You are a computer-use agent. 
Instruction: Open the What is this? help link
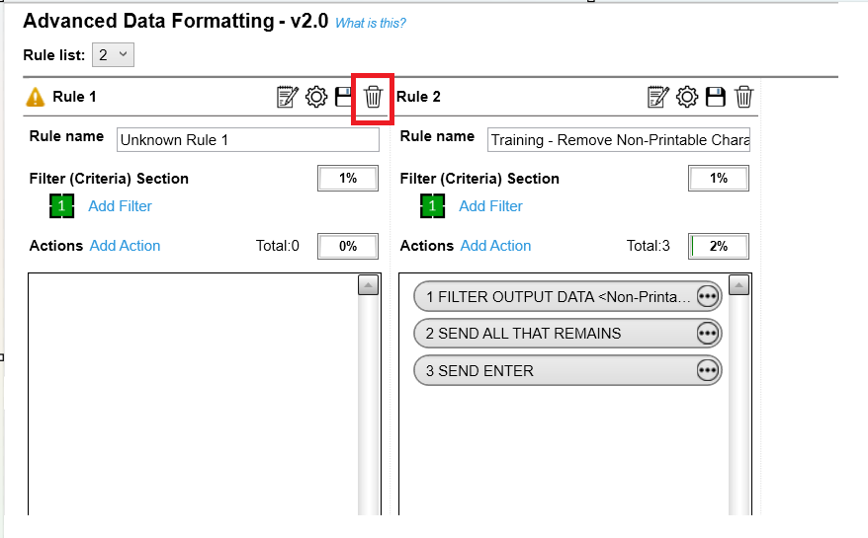[371, 24]
